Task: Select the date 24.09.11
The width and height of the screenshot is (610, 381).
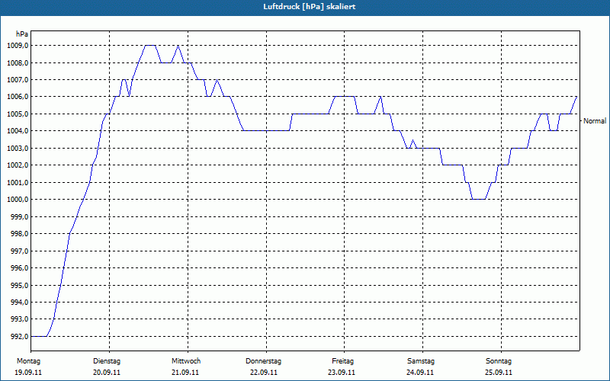Action: (x=420, y=373)
